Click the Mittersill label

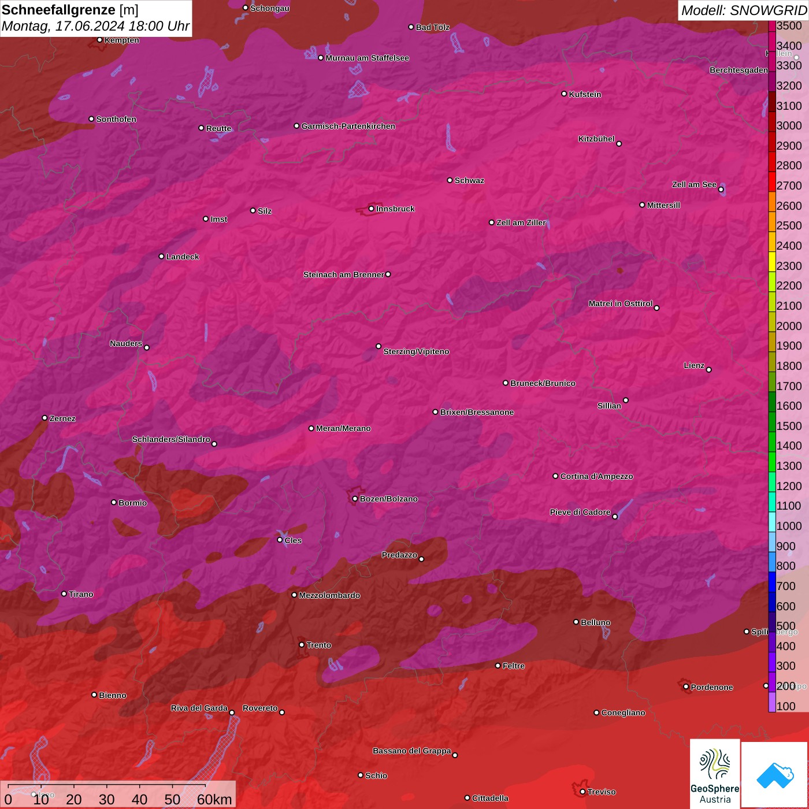point(663,205)
